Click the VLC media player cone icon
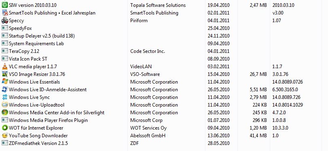Screen dimensions: 328x151 coord(4,67)
